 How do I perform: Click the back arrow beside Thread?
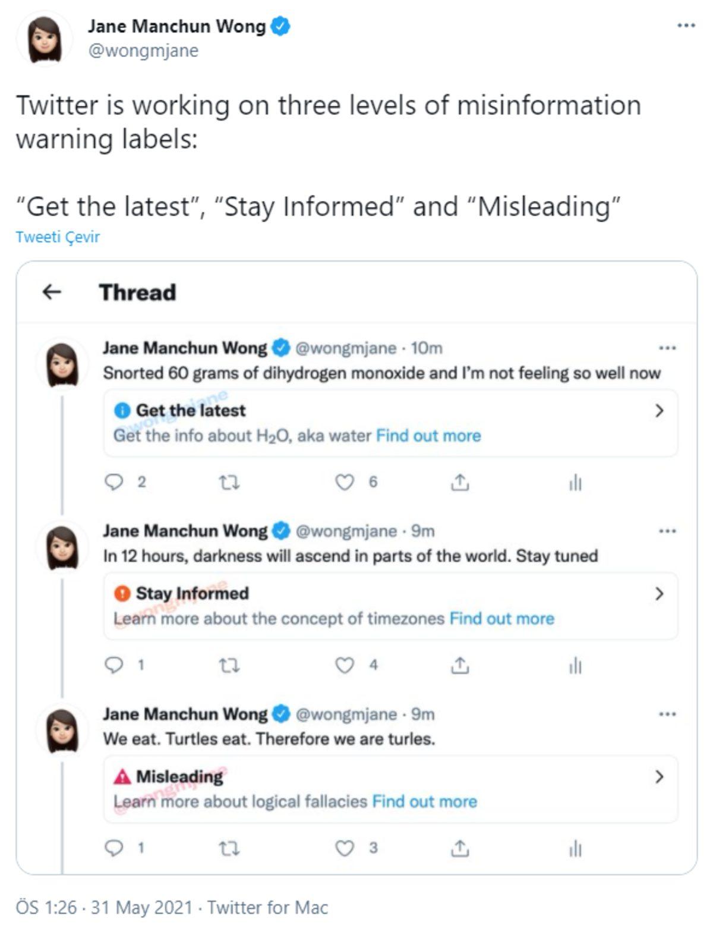(52, 292)
